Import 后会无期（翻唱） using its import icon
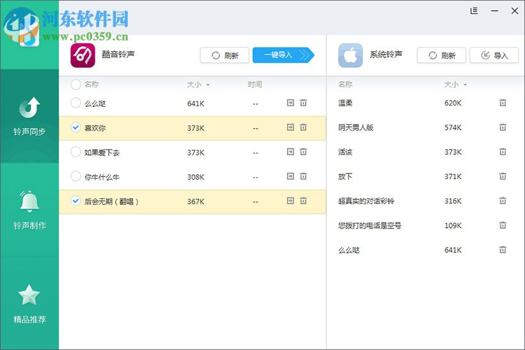 click(290, 201)
